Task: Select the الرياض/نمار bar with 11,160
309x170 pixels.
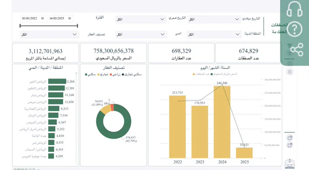Action: 56,95
